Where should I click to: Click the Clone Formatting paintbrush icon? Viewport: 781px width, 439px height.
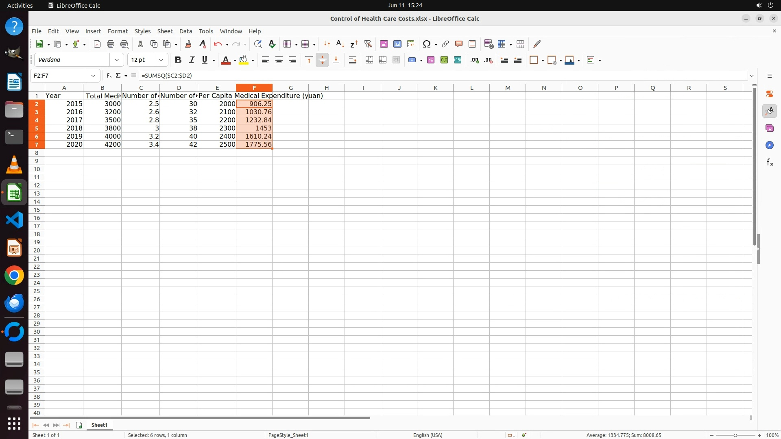(188, 44)
